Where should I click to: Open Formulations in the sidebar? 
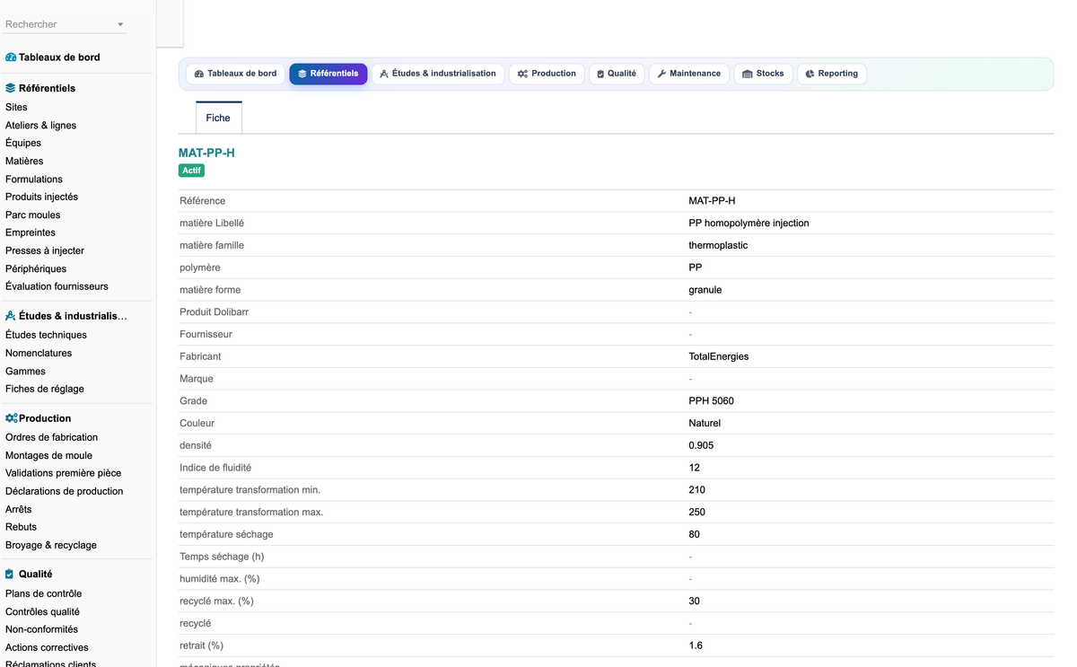coord(34,180)
